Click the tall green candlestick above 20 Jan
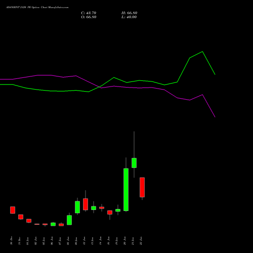 126,190
